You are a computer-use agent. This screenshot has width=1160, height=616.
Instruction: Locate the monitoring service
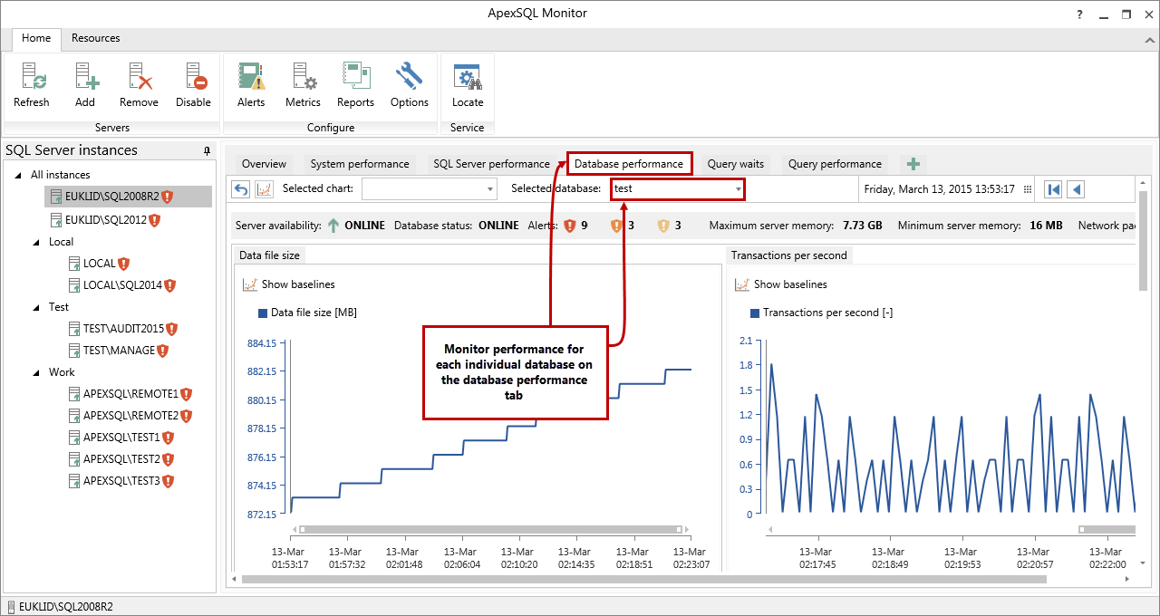click(x=468, y=85)
